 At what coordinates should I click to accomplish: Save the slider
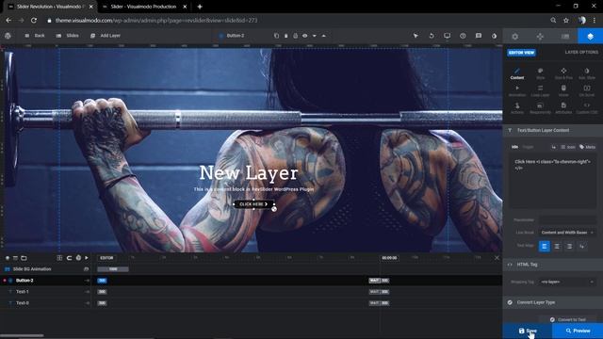point(528,331)
